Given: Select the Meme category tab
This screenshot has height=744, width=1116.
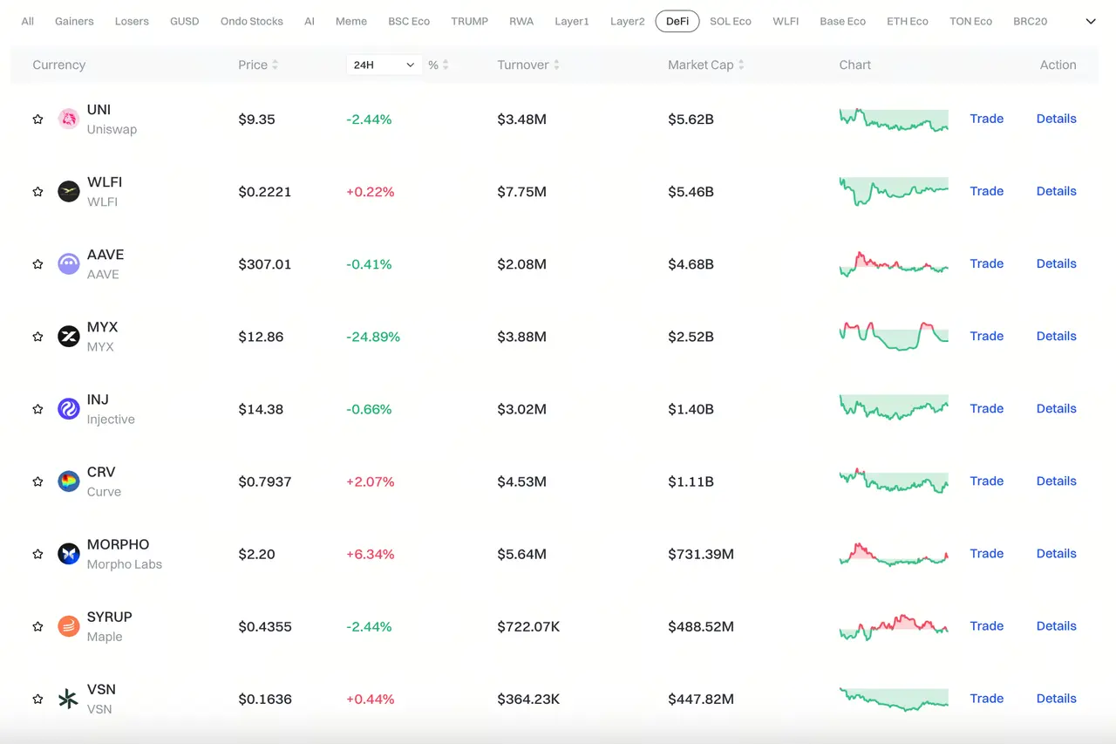Looking at the screenshot, I should click(351, 21).
